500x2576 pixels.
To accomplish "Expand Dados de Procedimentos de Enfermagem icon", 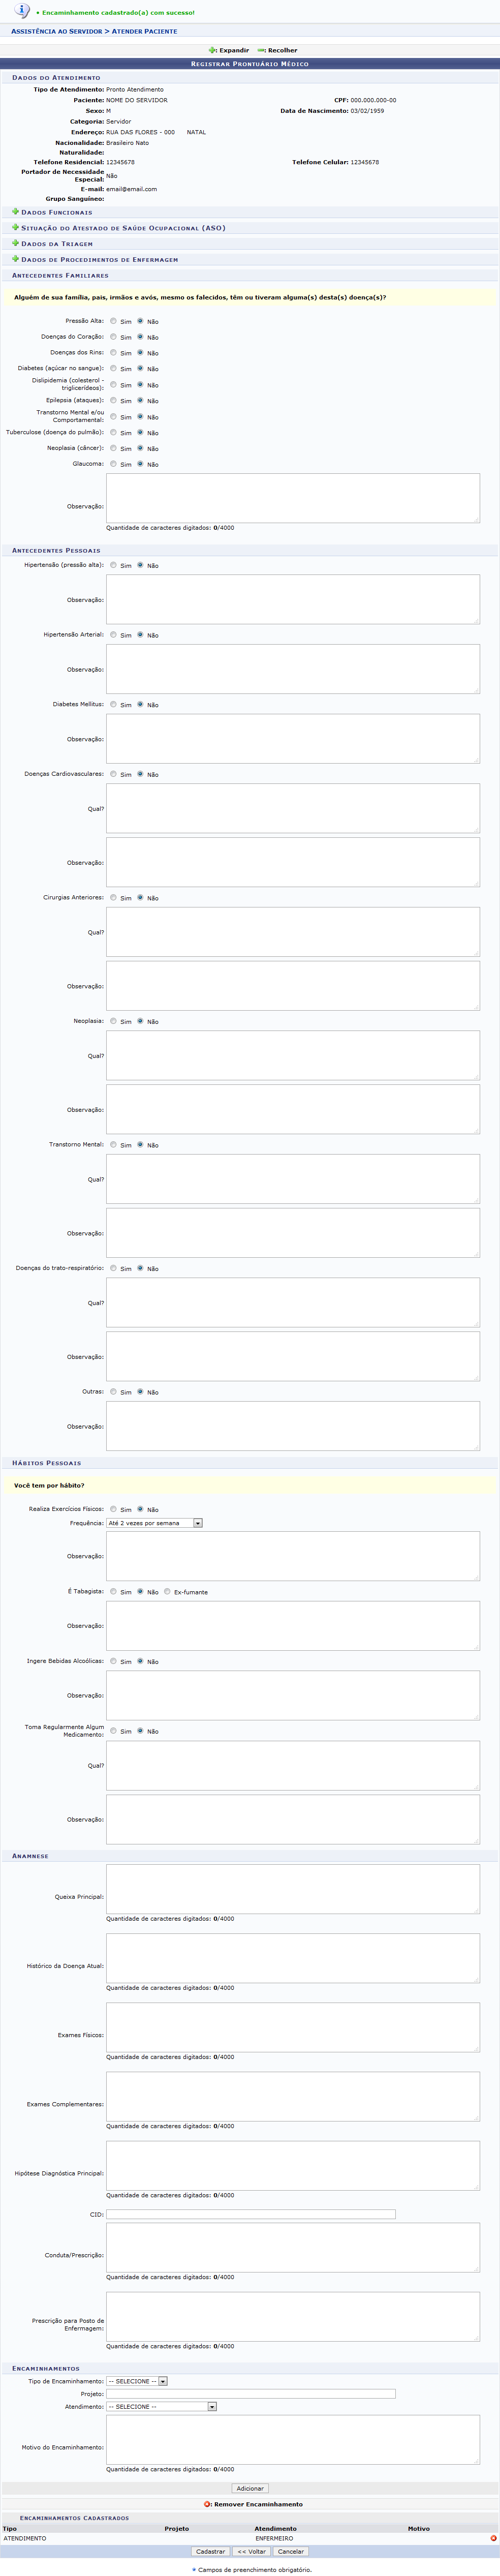I will tap(15, 259).
